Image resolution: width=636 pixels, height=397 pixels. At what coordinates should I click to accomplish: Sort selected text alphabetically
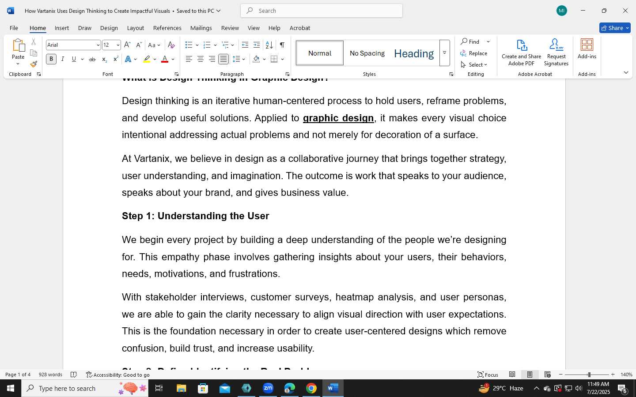269,45
